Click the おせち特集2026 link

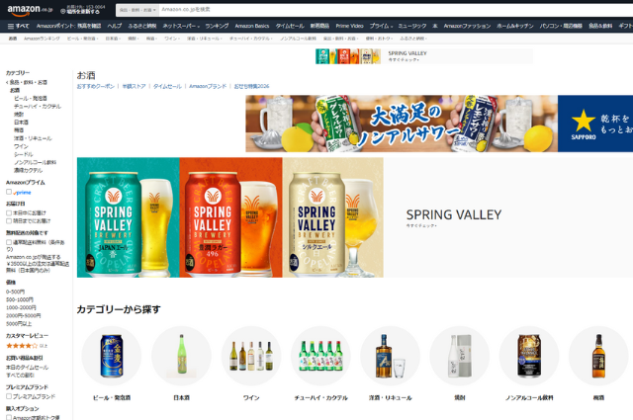point(251,86)
